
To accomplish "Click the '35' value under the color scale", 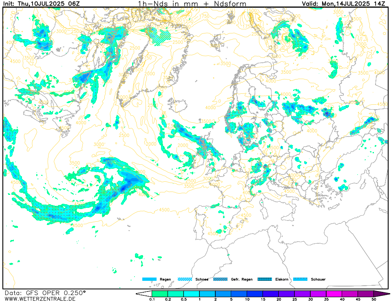I will pos(327,299).
